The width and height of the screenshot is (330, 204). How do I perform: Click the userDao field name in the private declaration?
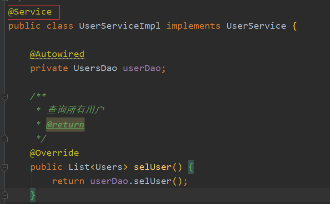point(142,68)
